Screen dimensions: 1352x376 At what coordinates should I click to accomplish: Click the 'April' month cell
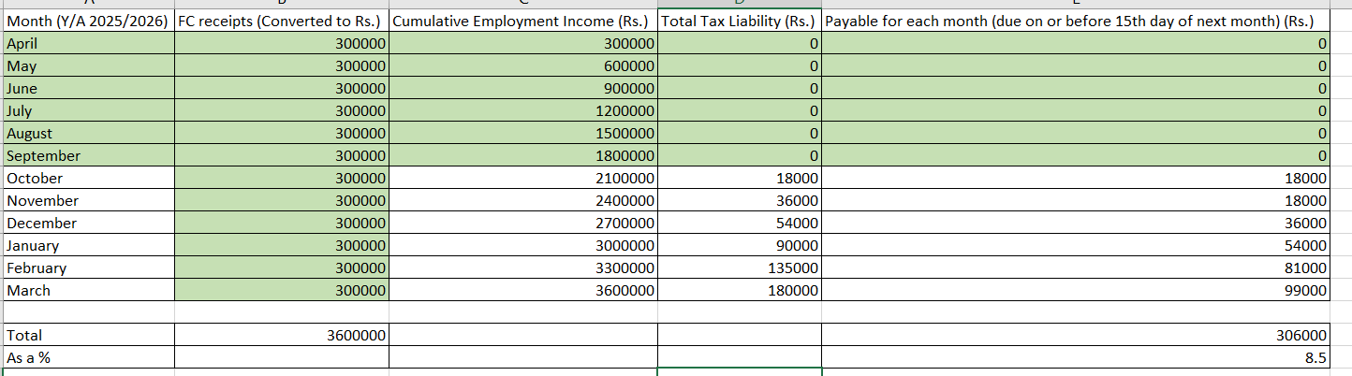[x=87, y=44]
